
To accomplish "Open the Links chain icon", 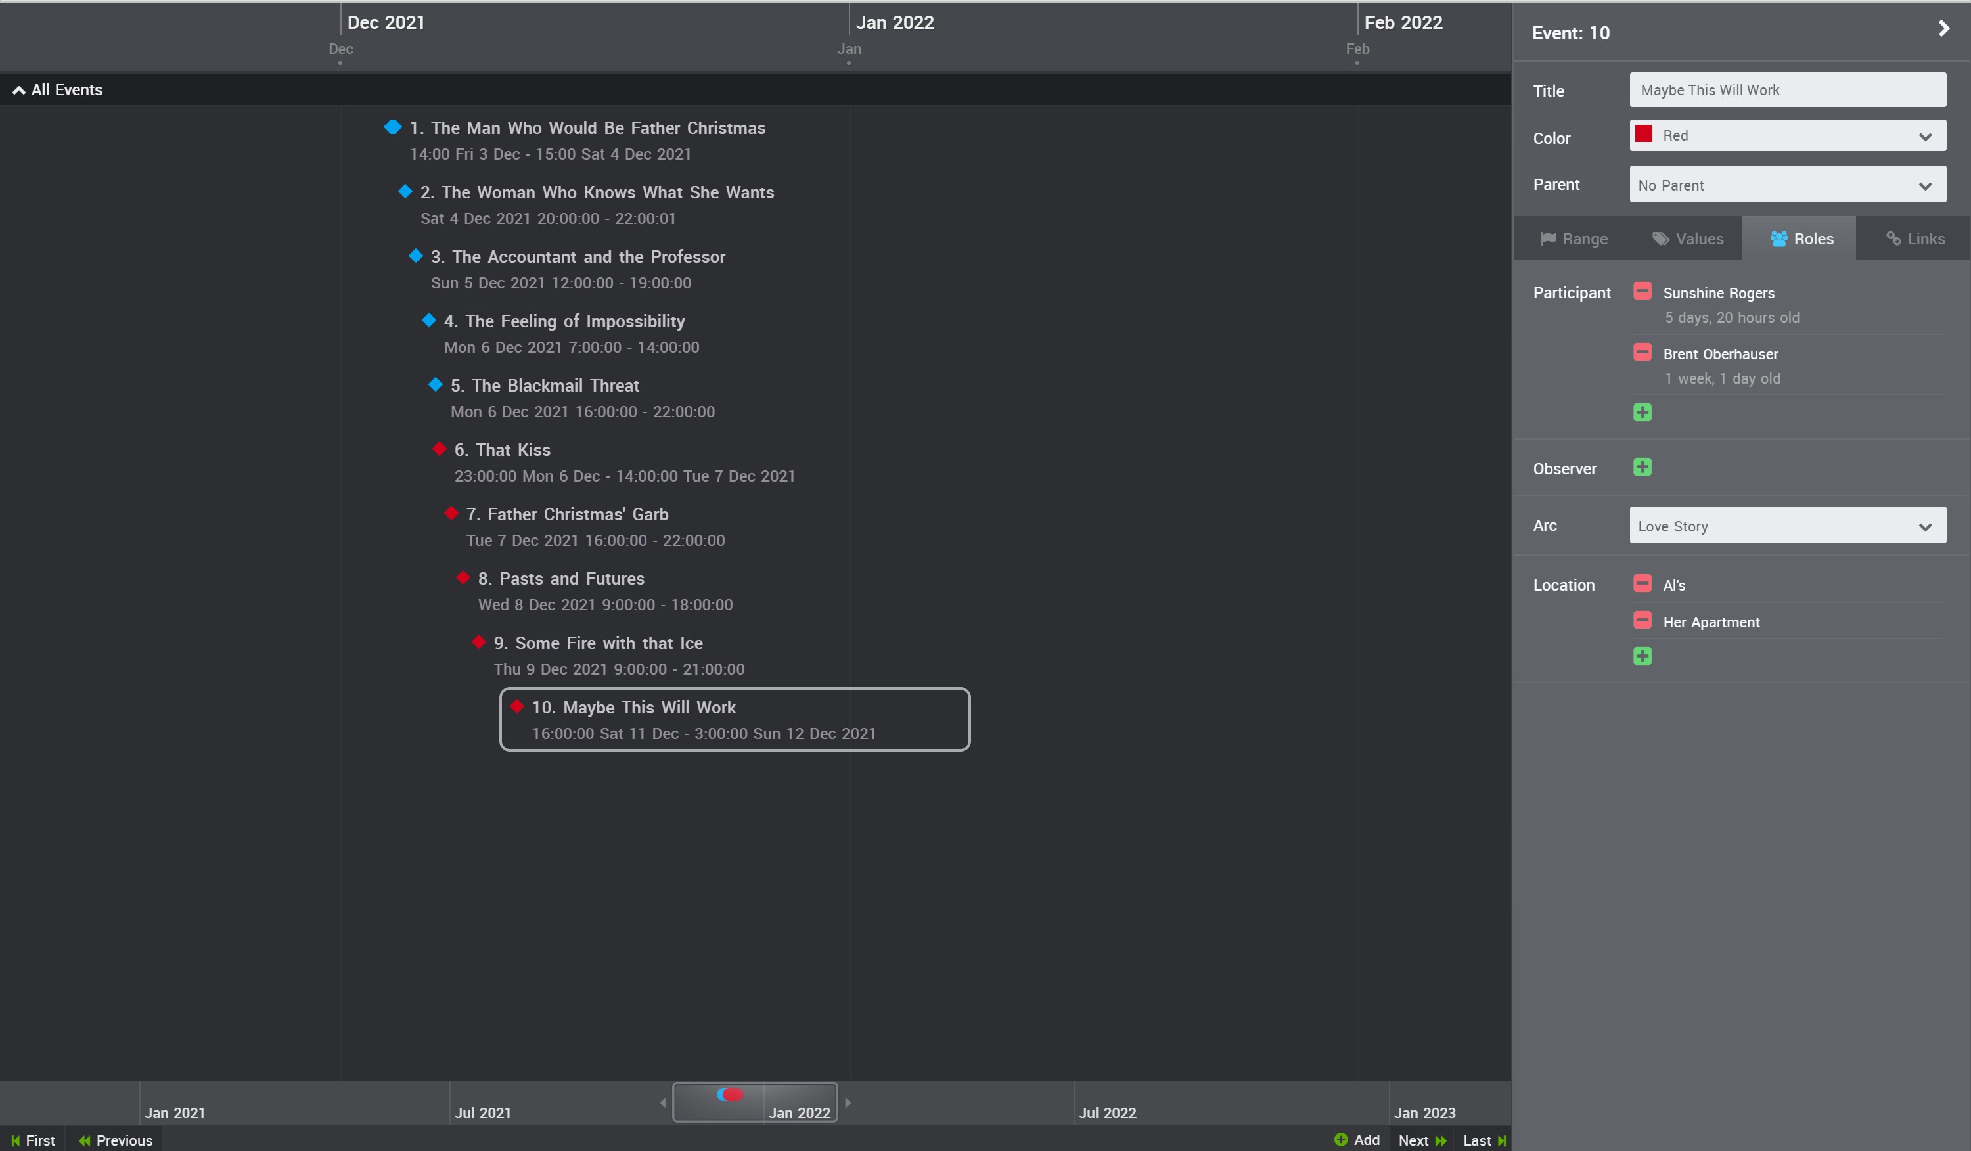I will coord(1893,238).
